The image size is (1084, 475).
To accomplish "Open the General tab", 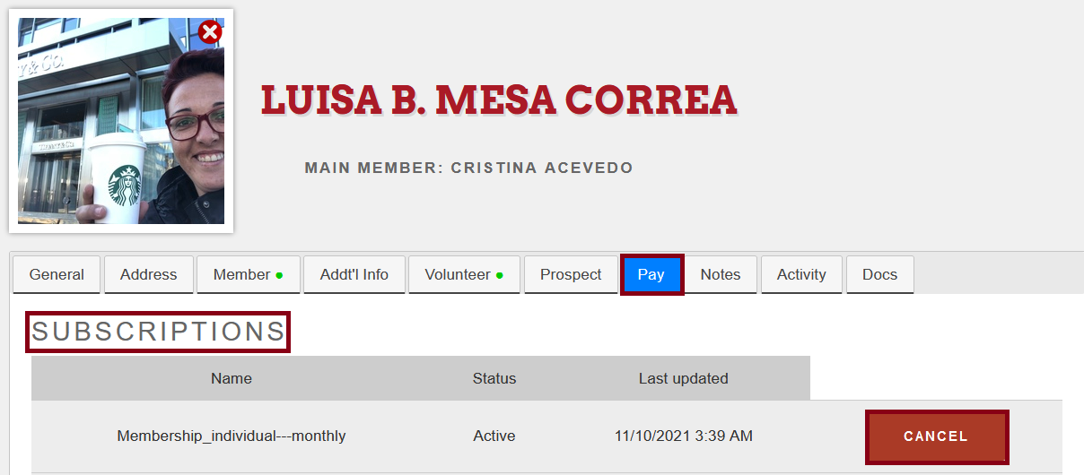I will click(x=57, y=274).
